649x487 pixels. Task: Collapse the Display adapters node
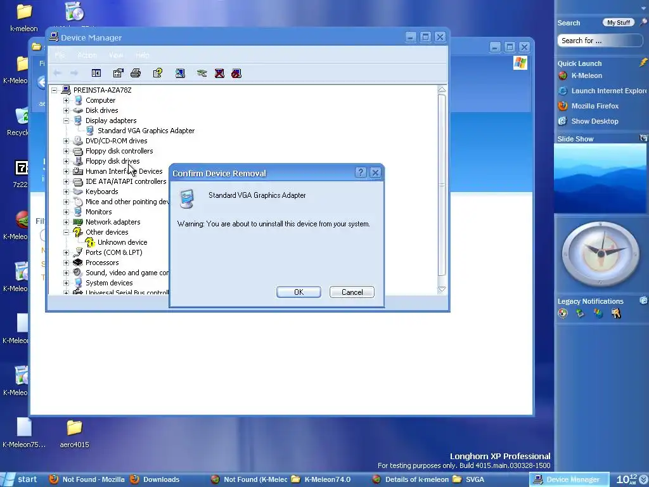(66, 120)
